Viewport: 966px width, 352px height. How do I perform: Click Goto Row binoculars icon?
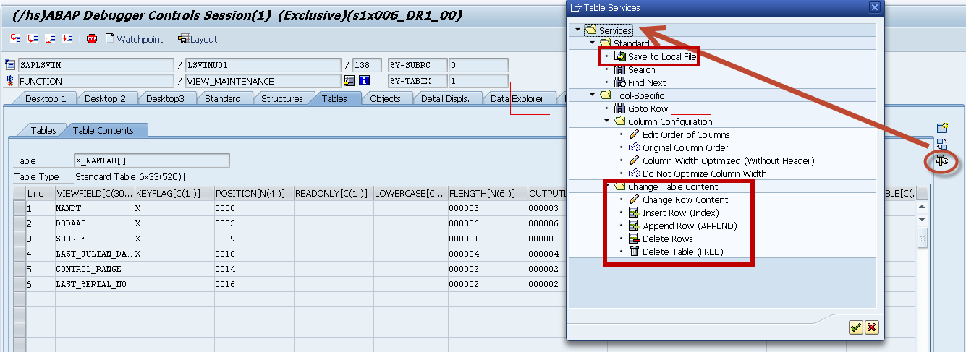[x=620, y=109]
